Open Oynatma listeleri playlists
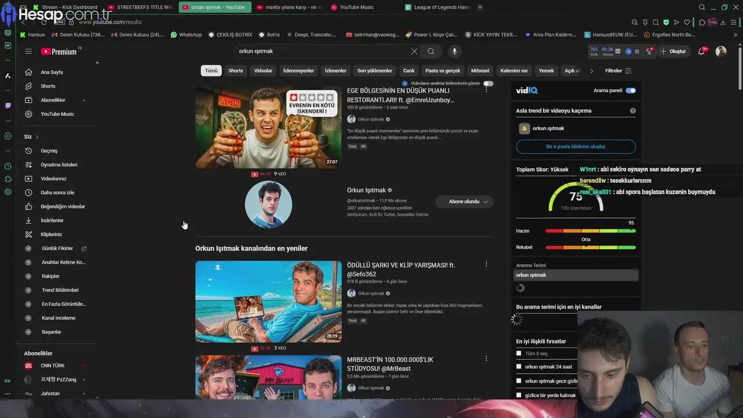Viewport: 743px width, 418px height. (x=59, y=165)
